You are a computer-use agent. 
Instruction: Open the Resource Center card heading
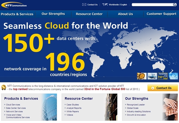click(79, 98)
